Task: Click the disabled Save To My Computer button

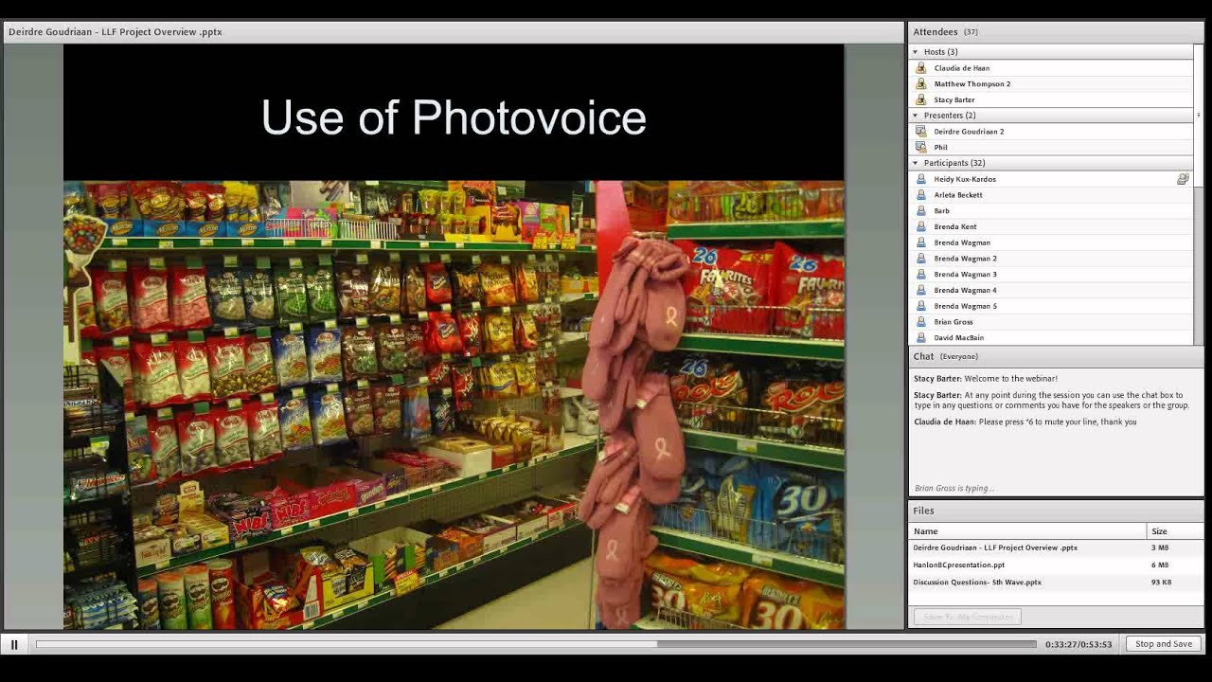Action: pos(967,617)
